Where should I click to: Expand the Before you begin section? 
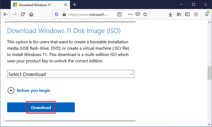pos(11,90)
